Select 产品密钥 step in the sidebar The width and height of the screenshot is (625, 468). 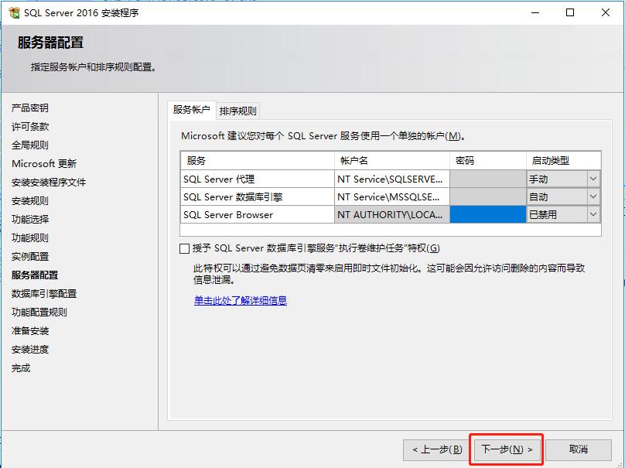pos(30,108)
